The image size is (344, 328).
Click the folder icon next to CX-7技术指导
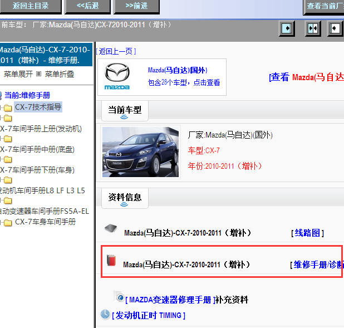coord(8,108)
